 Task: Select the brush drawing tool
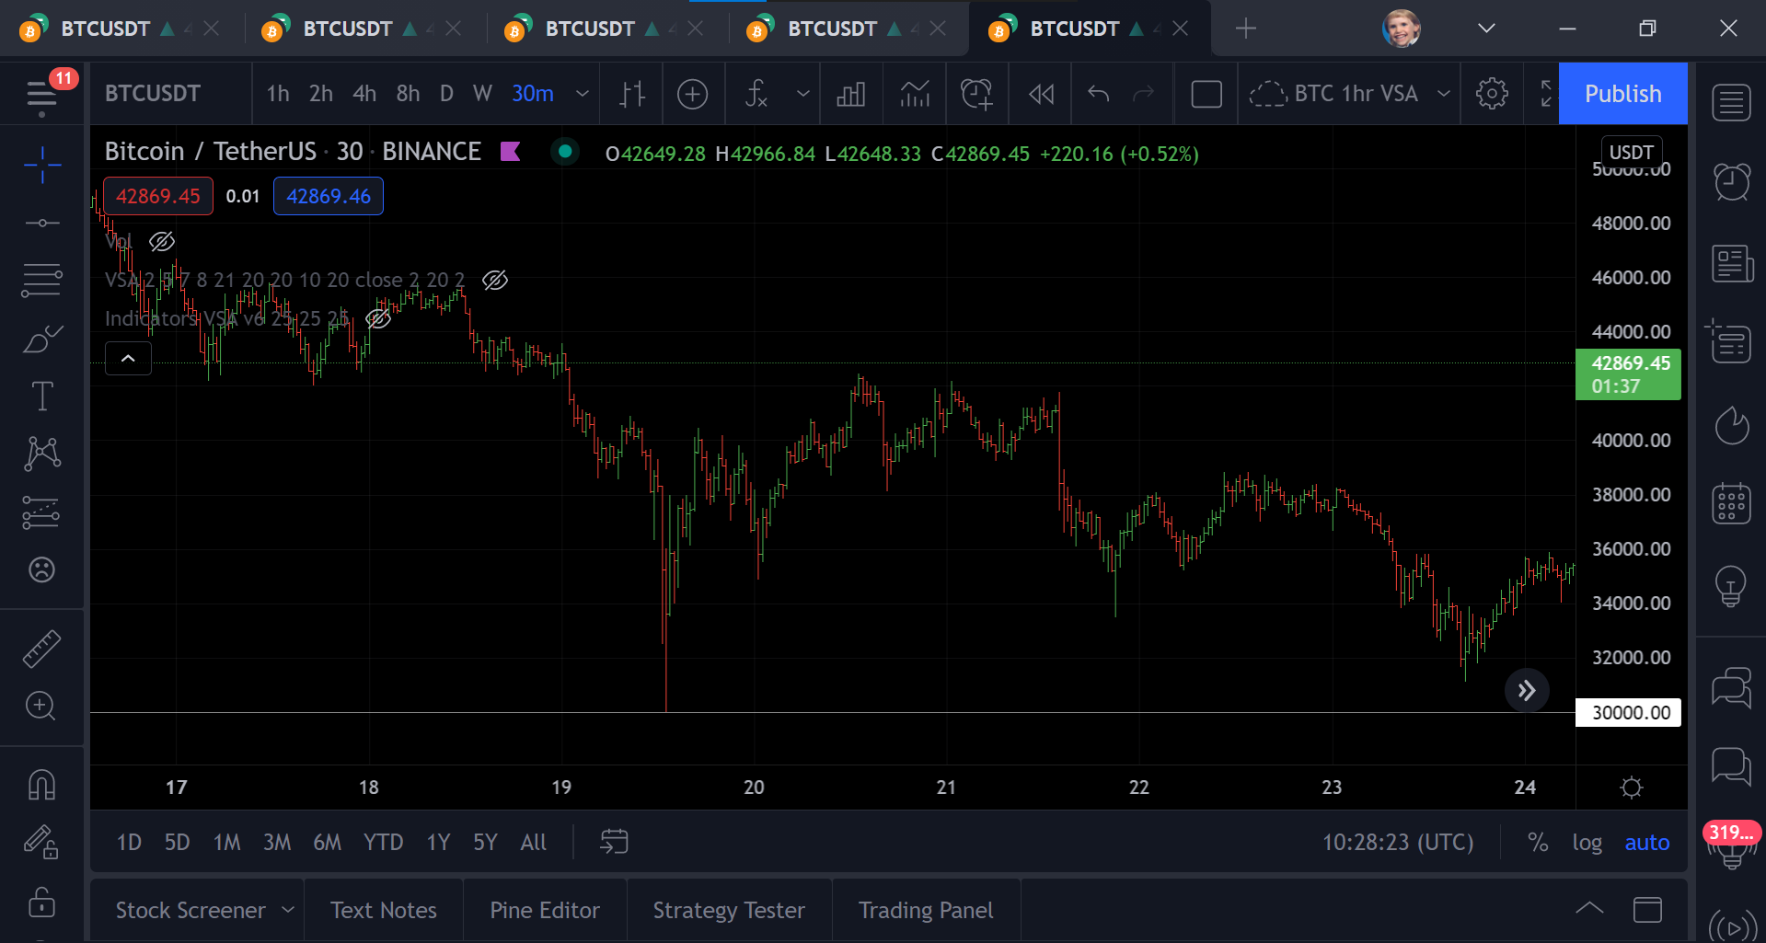tap(42, 339)
